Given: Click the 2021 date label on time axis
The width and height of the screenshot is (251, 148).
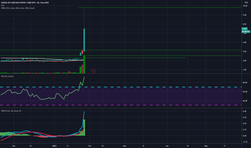Looking at the screenshot, I should coord(55,146).
